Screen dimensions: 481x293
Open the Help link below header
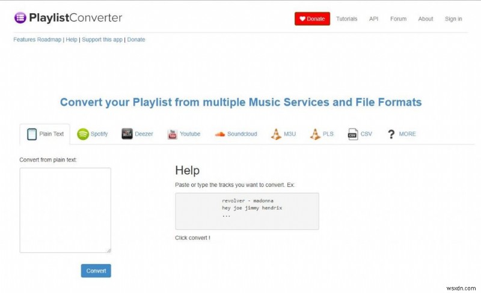tap(72, 40)
